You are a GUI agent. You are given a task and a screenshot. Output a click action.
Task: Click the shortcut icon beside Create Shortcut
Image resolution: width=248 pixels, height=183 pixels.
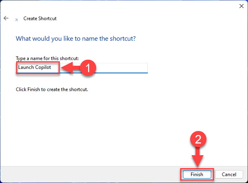pos(16,20)
